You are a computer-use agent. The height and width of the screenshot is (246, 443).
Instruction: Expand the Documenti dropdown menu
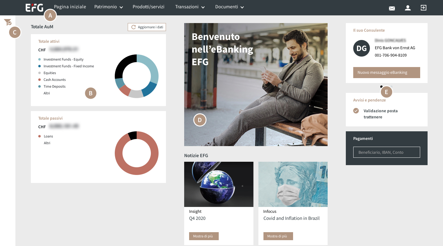230,7
